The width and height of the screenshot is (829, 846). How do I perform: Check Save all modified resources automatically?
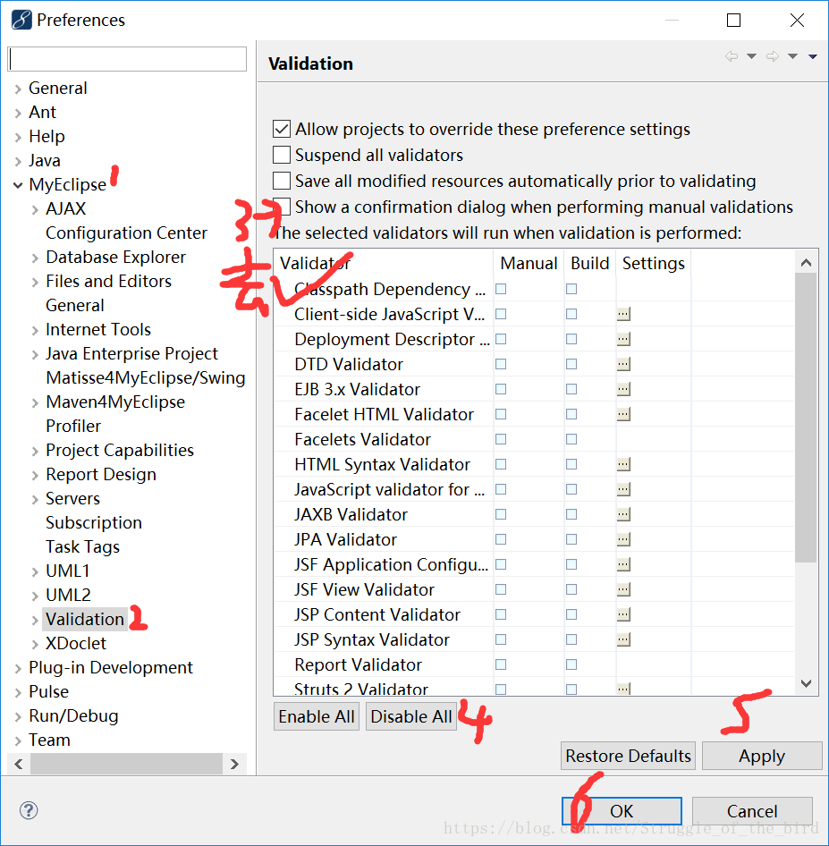click(282, 181)
